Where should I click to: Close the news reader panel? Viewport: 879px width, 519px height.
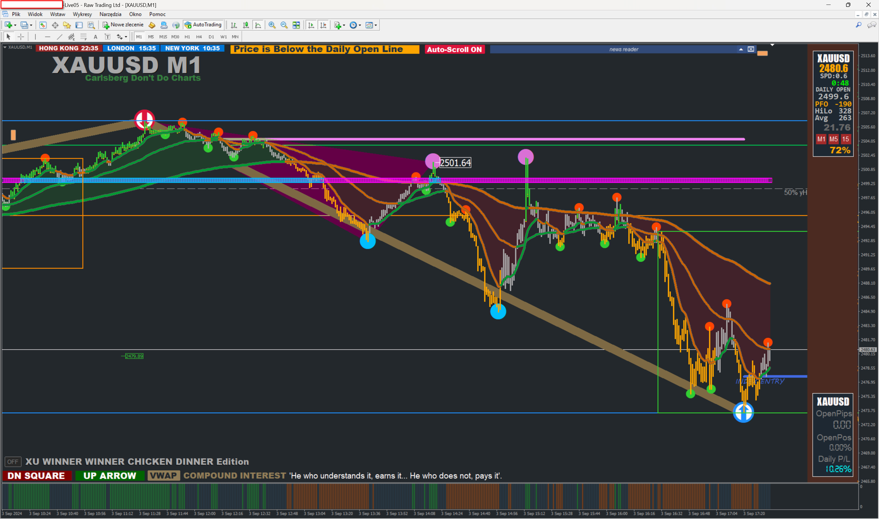(x=751, y=49)
